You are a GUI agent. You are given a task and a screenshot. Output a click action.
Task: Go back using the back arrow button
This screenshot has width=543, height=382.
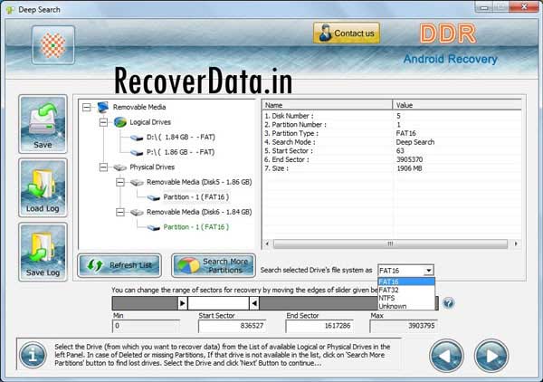coord(446,355)
